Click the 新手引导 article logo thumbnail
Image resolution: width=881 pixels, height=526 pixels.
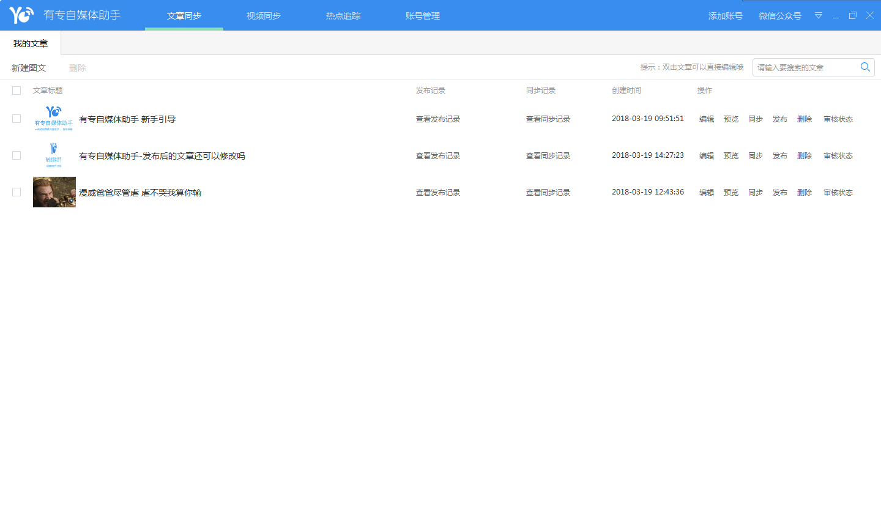click(x=54, y=119)
